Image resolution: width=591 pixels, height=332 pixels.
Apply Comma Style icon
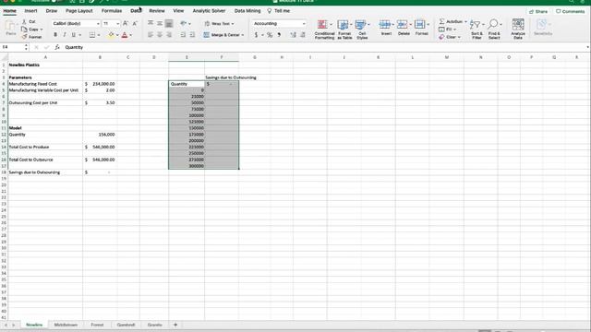279,35
